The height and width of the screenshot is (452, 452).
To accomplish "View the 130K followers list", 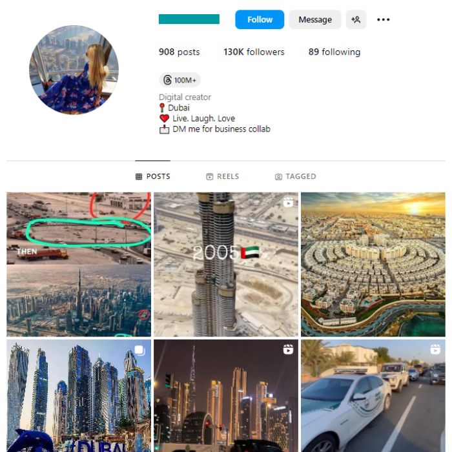I will tap(254, 52).
